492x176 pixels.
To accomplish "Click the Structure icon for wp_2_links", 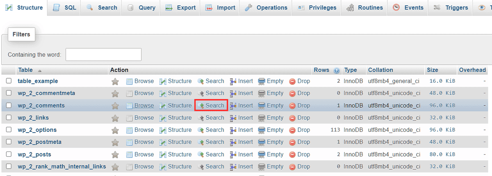I will tap(163, 118).
